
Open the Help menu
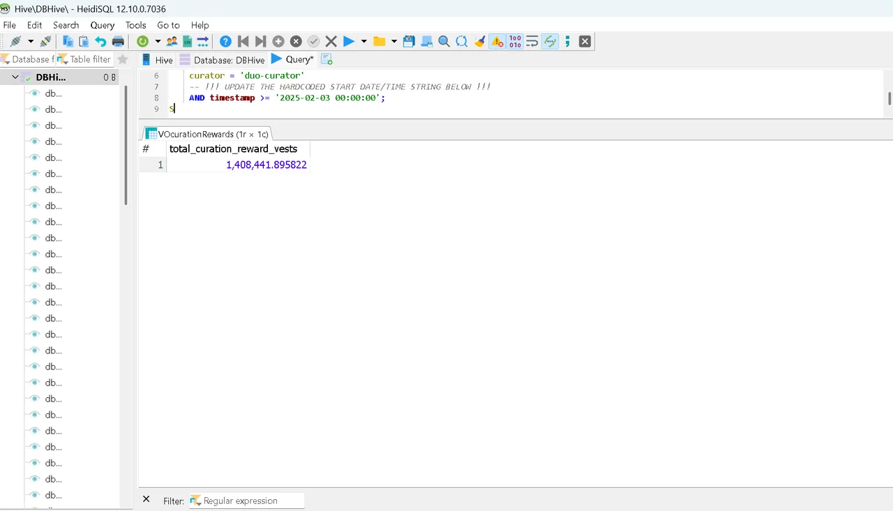pos(200,25)
